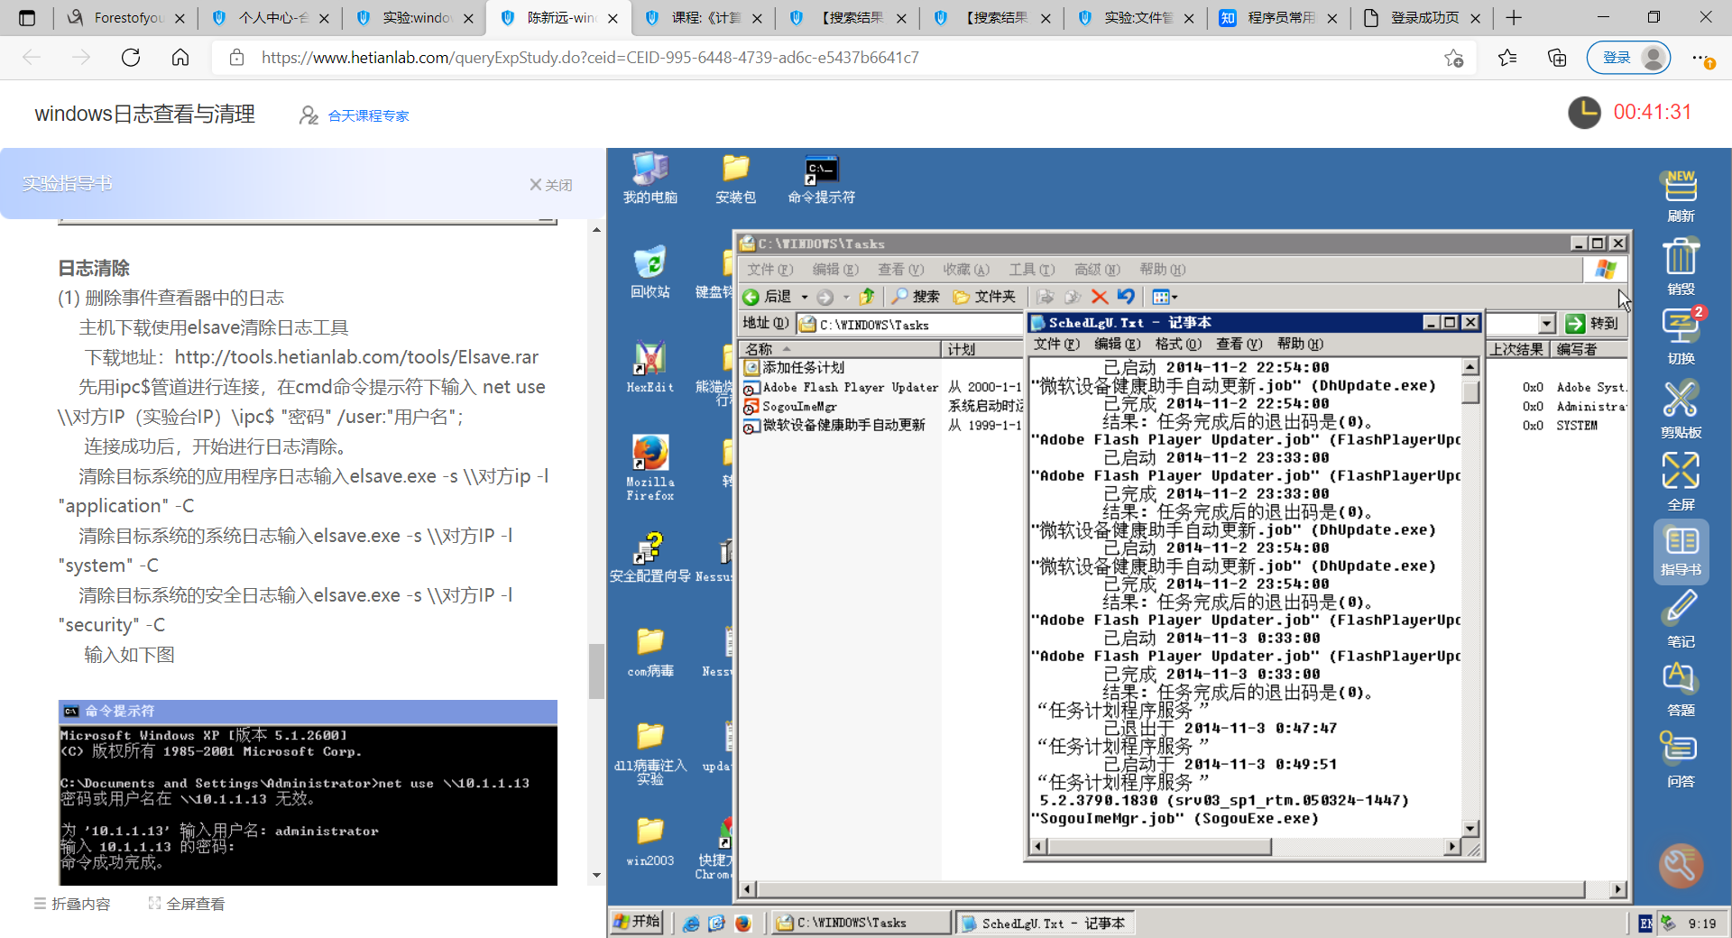Select the dll病毒注入实验 folder

coord(649,754)
